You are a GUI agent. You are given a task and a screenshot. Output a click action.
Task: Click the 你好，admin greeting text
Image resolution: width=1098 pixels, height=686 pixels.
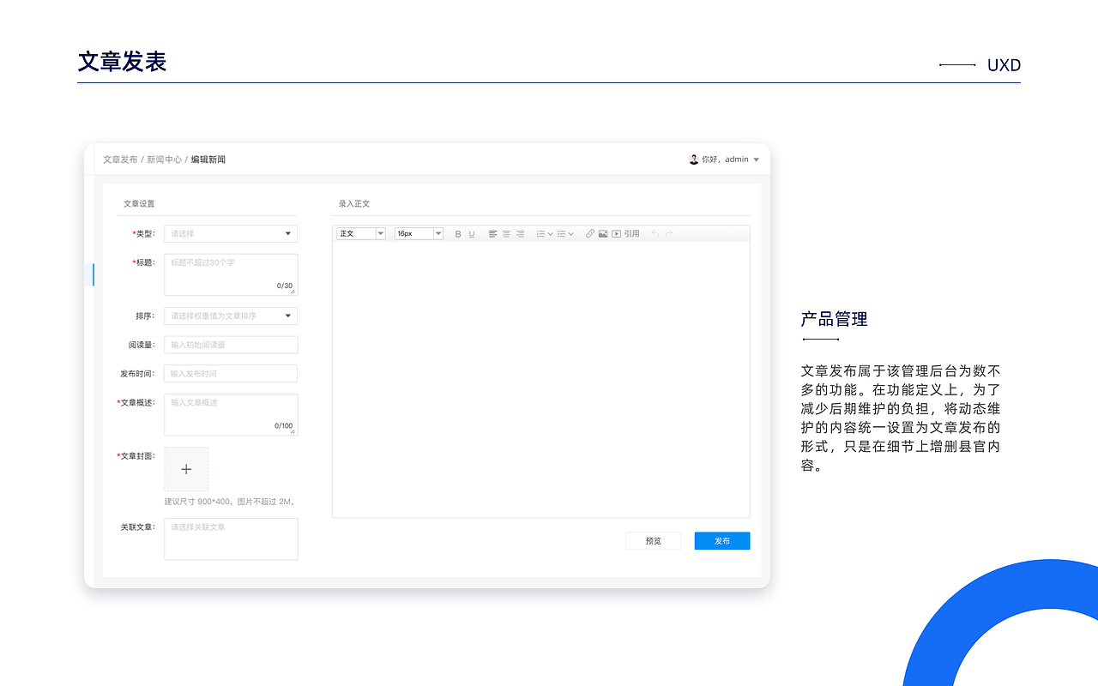pyautogui.click(x=725, y=159)
